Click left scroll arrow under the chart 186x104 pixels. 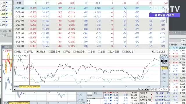point(15,89)
